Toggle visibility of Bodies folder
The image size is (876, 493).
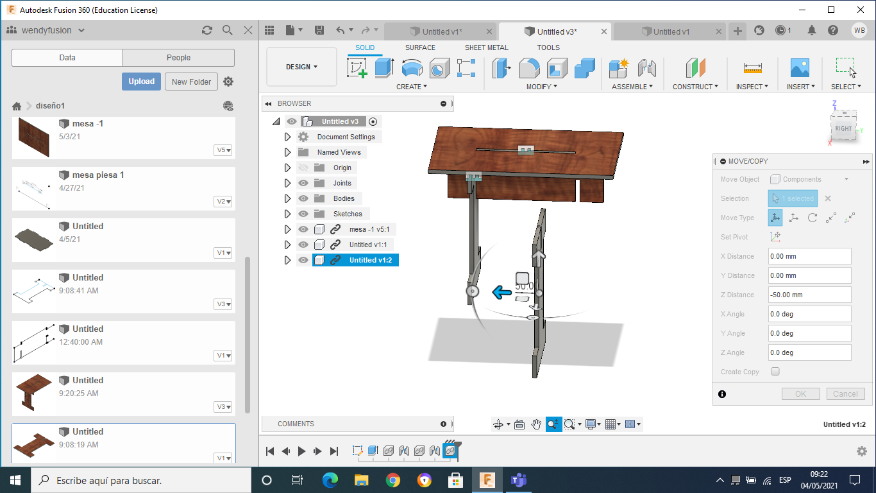(304, 198)
